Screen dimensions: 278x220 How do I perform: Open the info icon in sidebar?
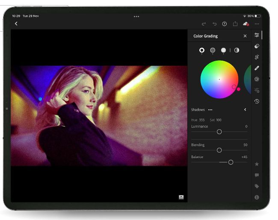coord(257,197)
